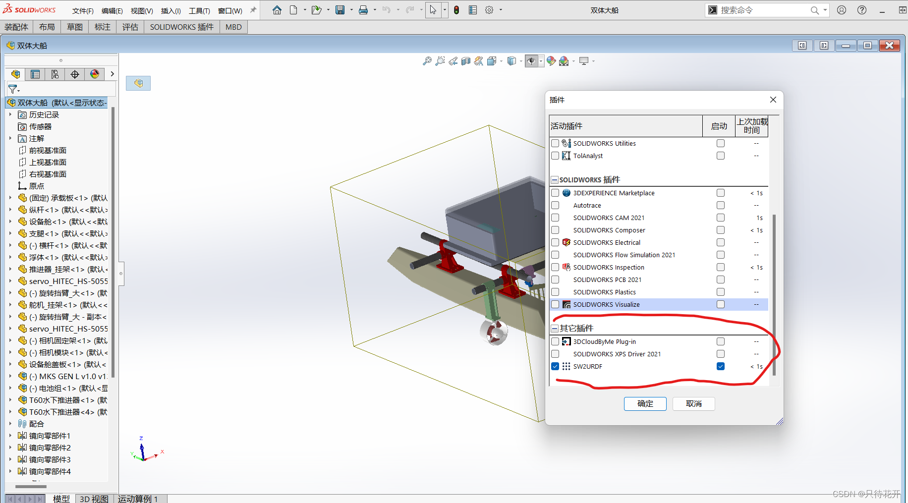The width and height of the screenshot is (908, 503).
Task: Click the Hide/Show Items eye icon
Action: 531,61
